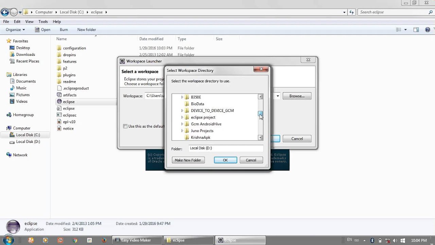The image size is (435, 245).
Task: Expand the eclipse project folder node
Action: click(182, 117)
